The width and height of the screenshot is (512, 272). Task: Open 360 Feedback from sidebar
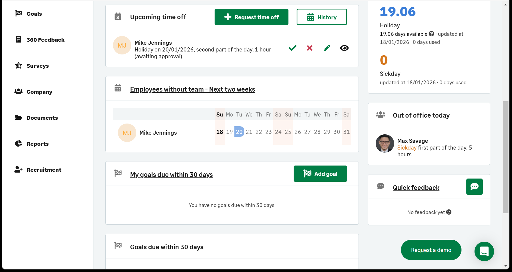pos(45,40)
